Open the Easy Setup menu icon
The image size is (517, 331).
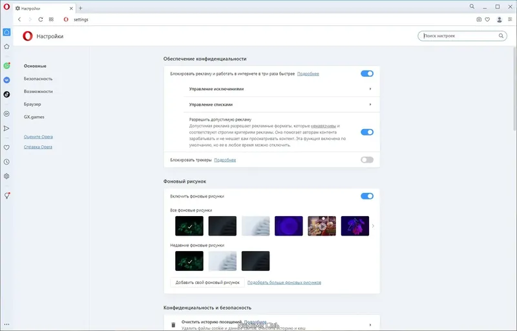click(x=510, y=19)
